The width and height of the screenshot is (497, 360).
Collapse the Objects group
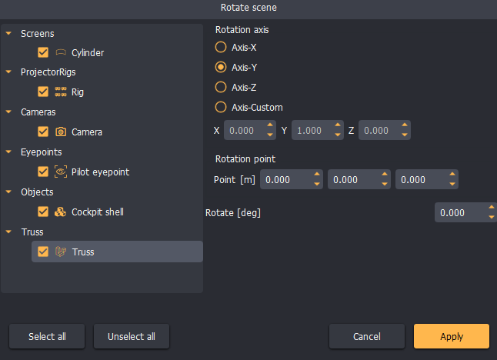point(8,192)
